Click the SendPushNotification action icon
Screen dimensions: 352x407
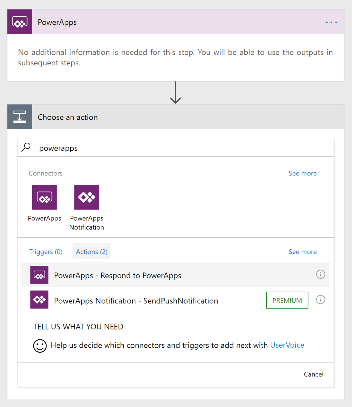coord(39,300)
